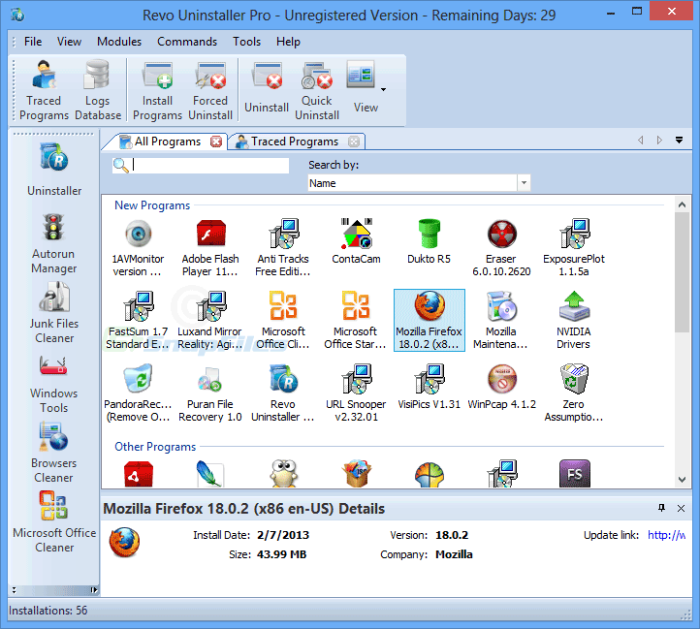Open Browsers Cleaner in the sidebar
The image size is (700, 629).
click(x=53, y=454)
